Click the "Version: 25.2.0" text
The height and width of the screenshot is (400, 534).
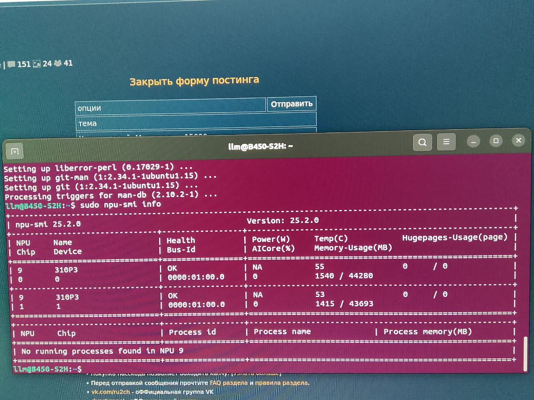pyautogui.click(x=282, y=220)
